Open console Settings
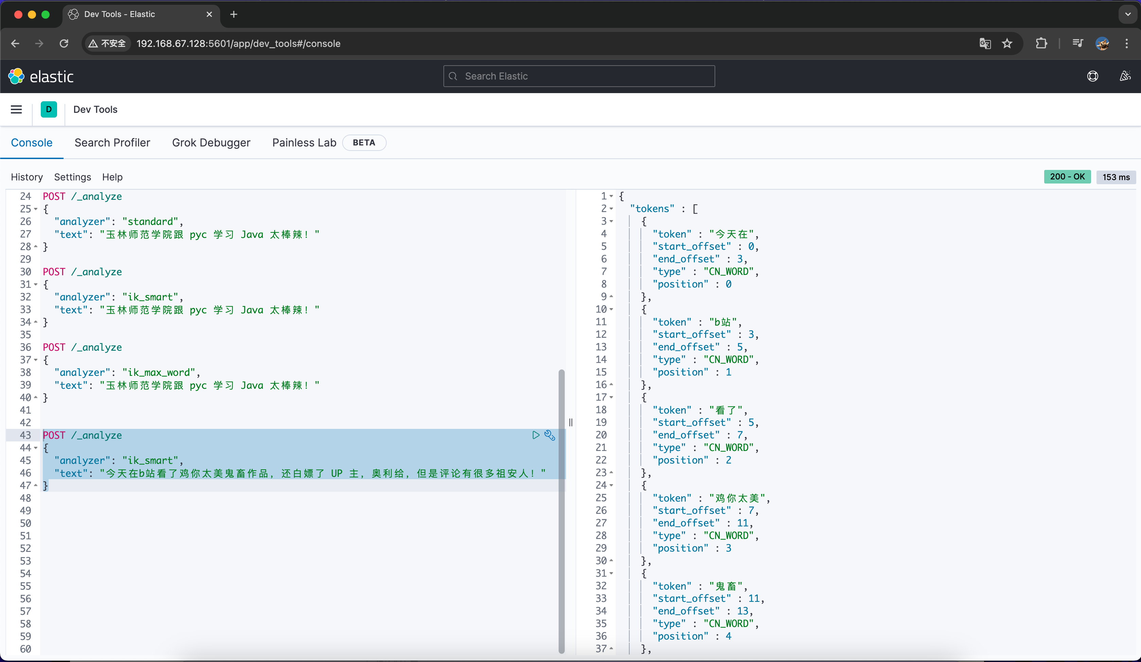 pos(72,177)
